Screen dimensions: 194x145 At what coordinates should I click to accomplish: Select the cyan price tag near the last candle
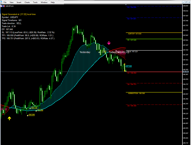click(129, 66)
